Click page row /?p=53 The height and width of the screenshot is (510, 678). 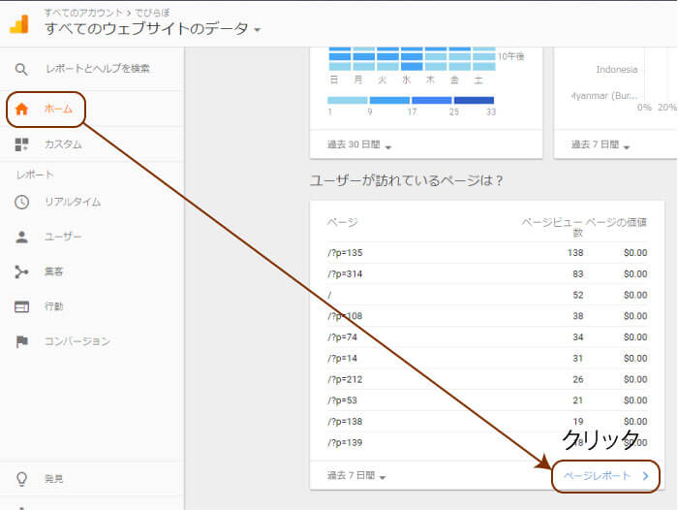[x=487, y=400]
